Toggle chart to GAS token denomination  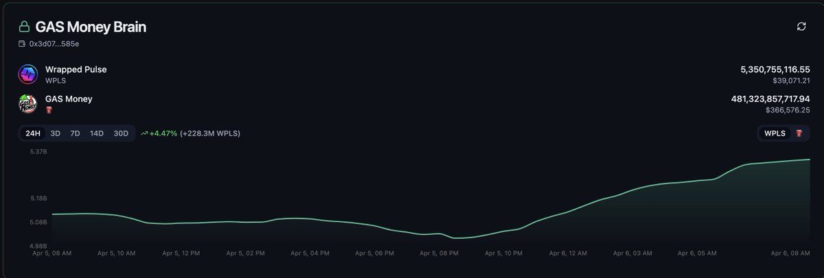click(x=799, y=134)
